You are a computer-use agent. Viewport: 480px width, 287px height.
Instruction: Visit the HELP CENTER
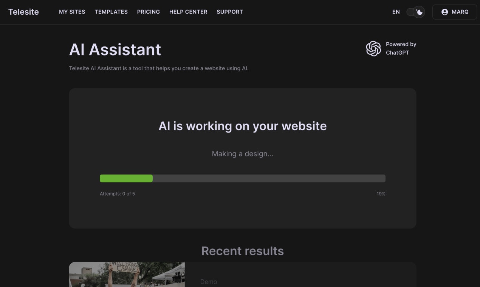coord(188,12)
